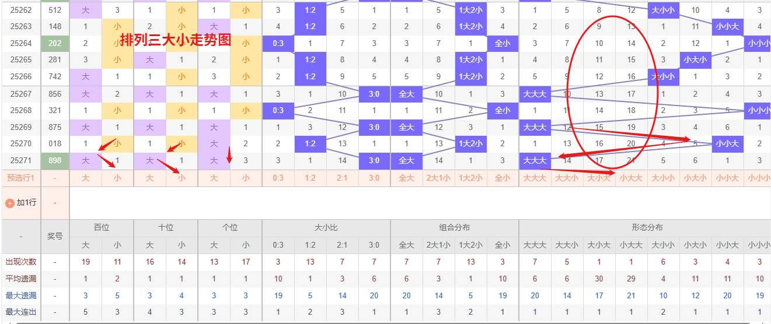Click the 出现次数 row label

point(20,262)
